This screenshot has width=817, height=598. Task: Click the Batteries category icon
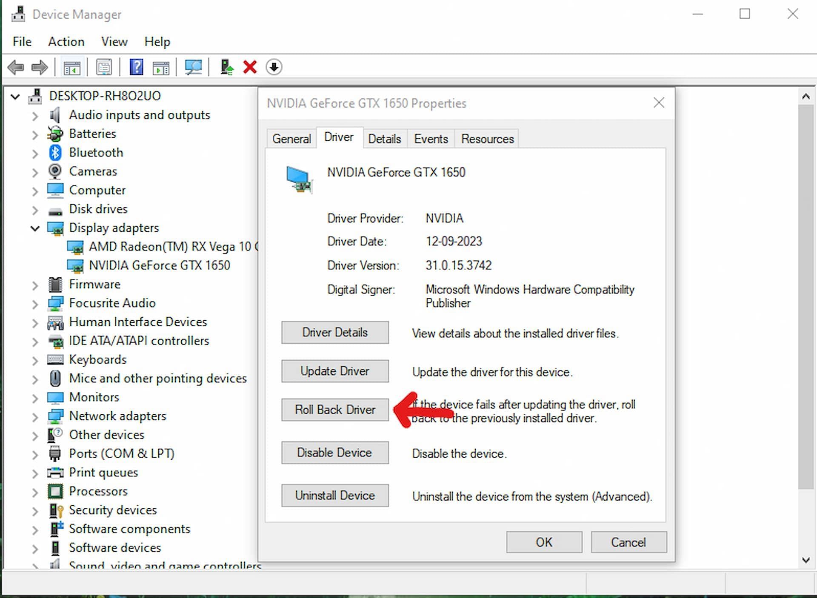pyautogui.click(x=55, y=134)
